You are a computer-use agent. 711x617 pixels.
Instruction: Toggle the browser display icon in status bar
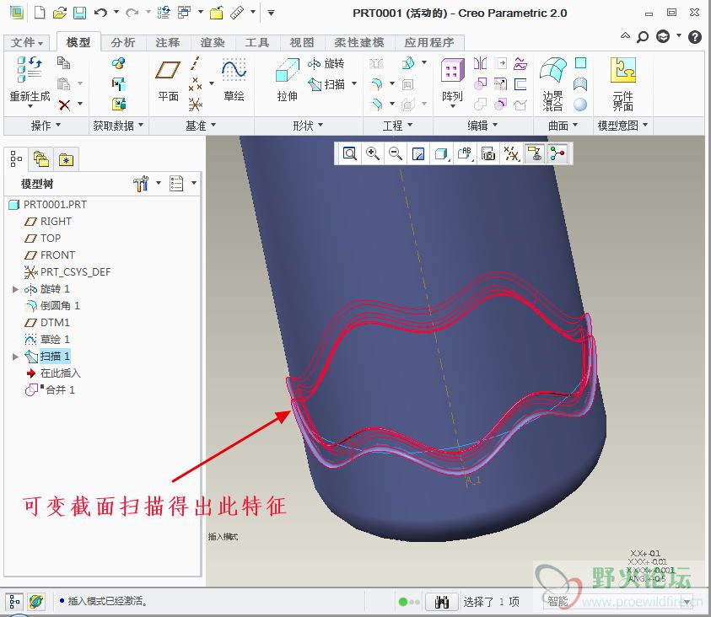(35, 602)
